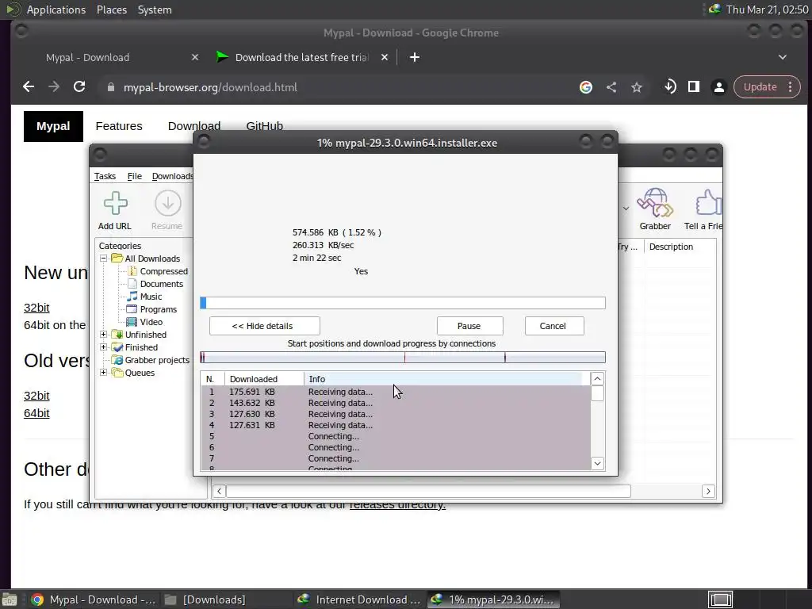Screen dimensions: 812x609
Task: Click the Resume toolbar icon in IDM
Action: pyautogui.click(x=168, y=203)
